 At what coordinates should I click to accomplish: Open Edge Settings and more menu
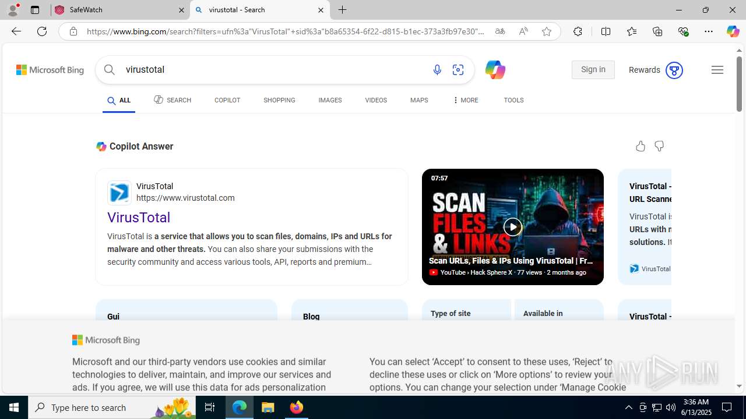(709, 31)
